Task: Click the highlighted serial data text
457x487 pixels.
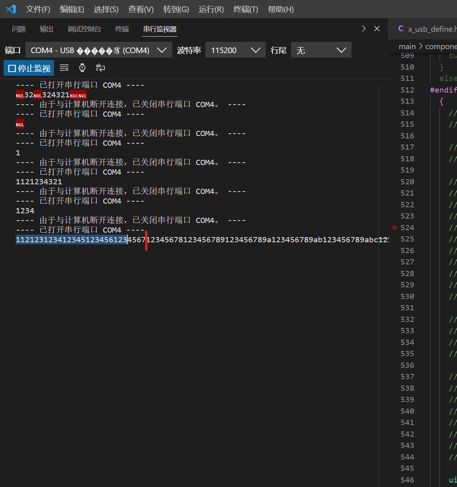Action: tap(70, 239)
